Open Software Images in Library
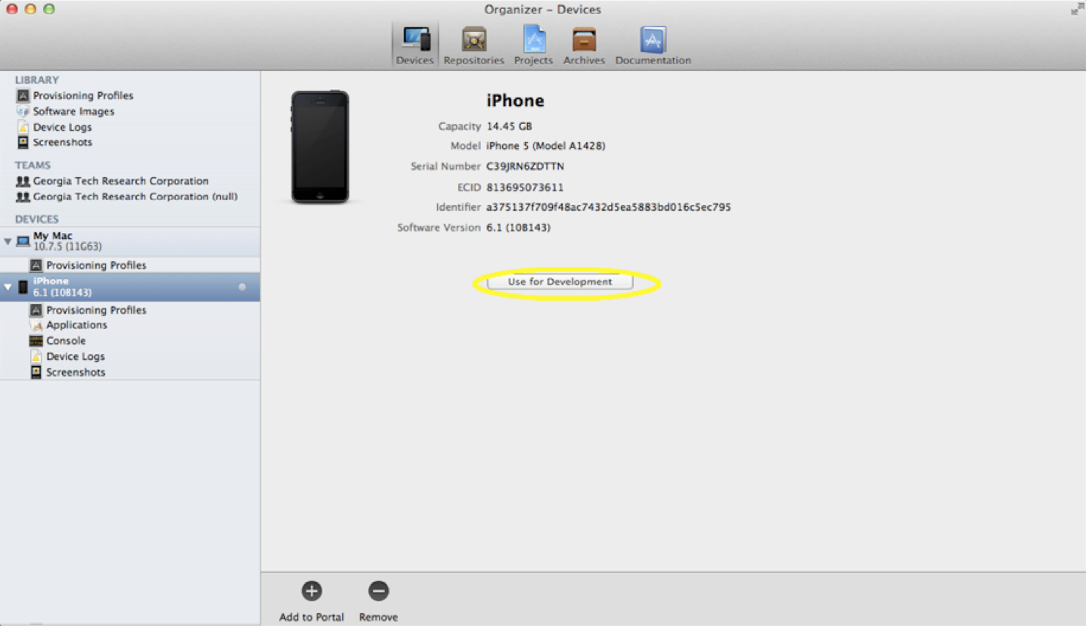 coord(73,112)
